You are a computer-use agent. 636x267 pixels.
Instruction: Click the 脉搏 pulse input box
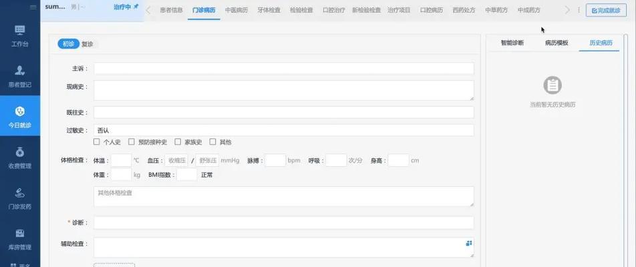pyautogui.click(x=275, y=160)
